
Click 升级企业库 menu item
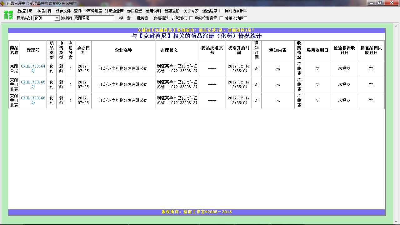tap(114, 11)
